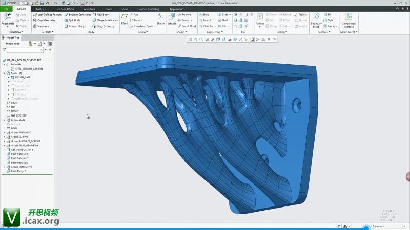410x230 pixels.
Task: Click the Plane datum icon
Action: tap(125, 18)
